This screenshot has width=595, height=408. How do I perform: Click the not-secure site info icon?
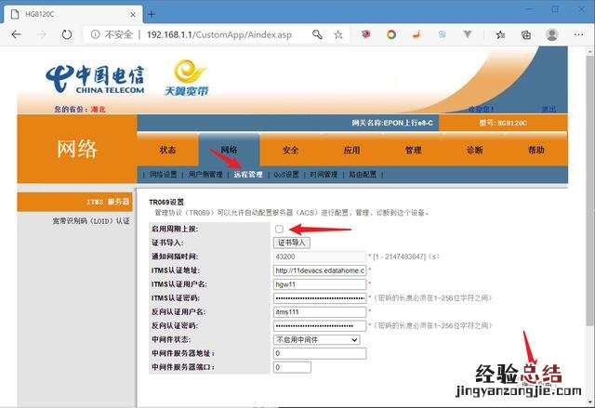[95, 34]
